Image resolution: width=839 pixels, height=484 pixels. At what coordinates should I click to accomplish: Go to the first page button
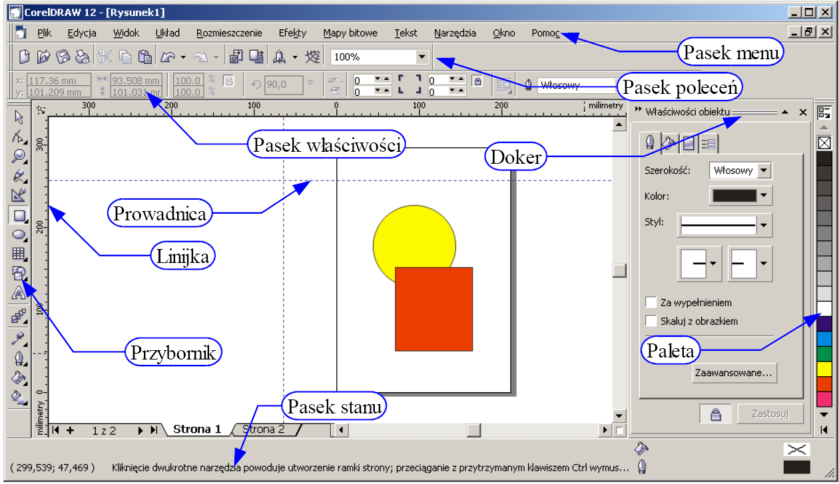(55, 430)
